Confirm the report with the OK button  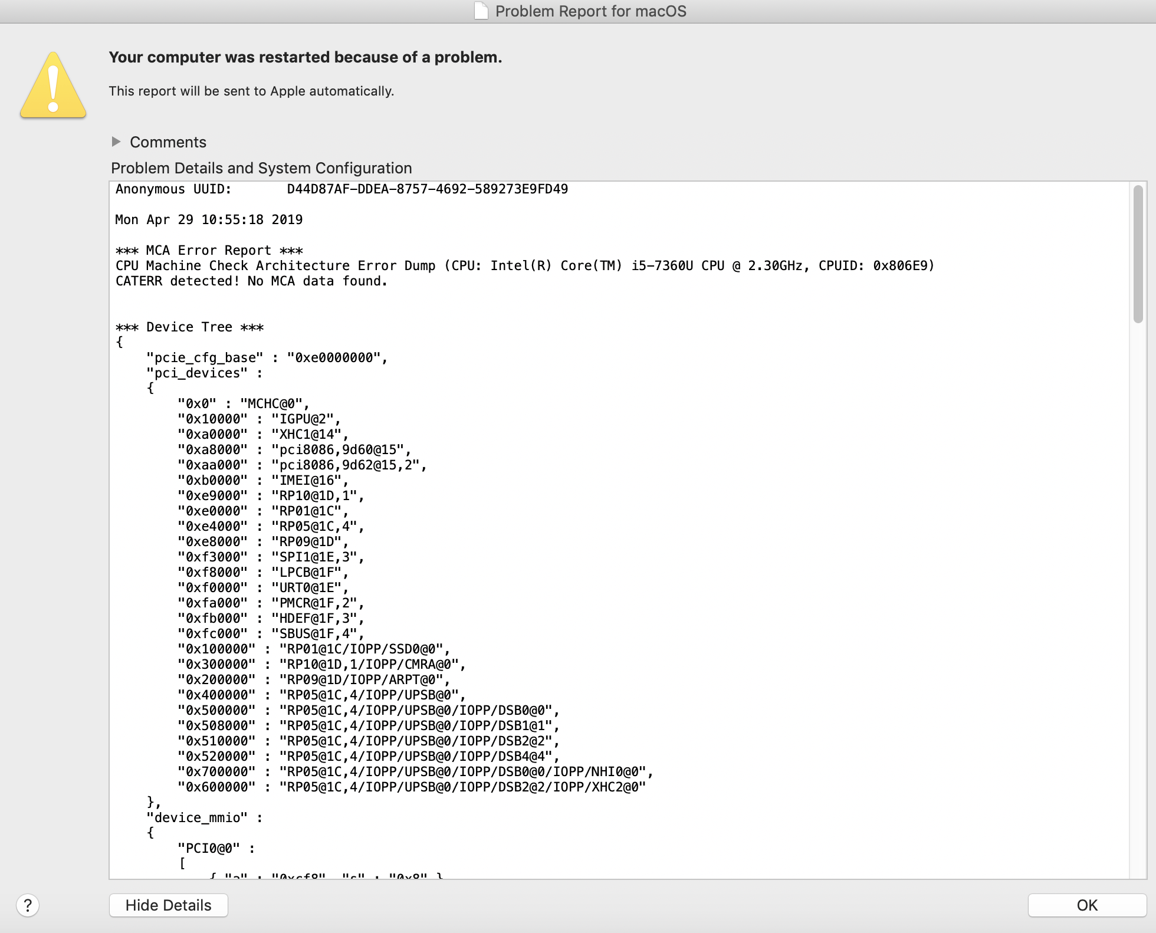(x=1086, y=905)
